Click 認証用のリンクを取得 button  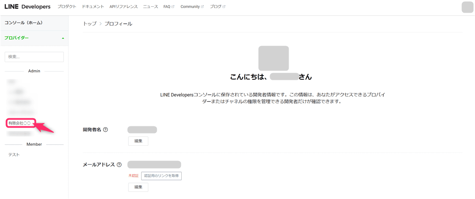tap(161, 176)
